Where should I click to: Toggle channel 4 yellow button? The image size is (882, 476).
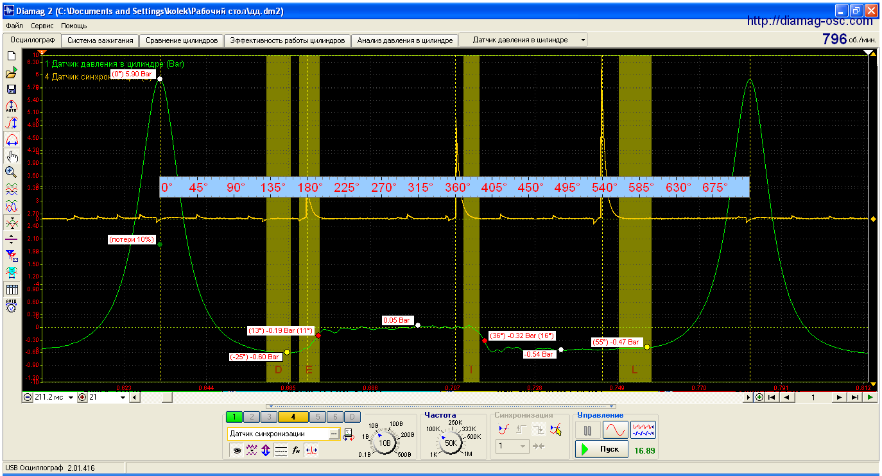pos(293,417)
